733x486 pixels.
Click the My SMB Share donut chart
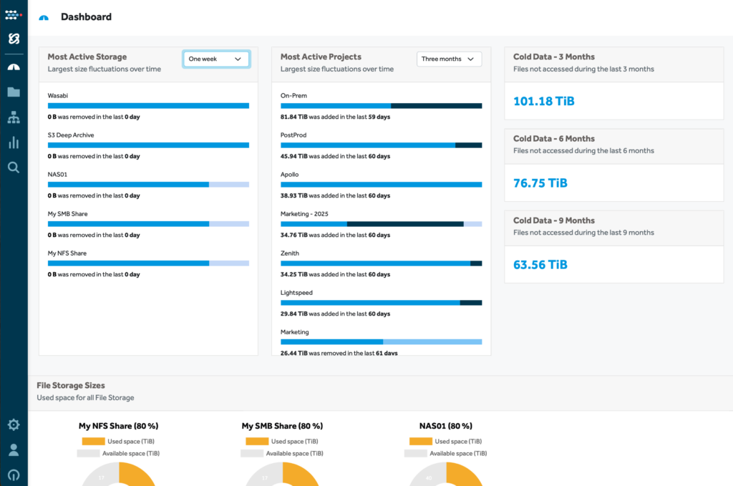(x=282, y=475)
